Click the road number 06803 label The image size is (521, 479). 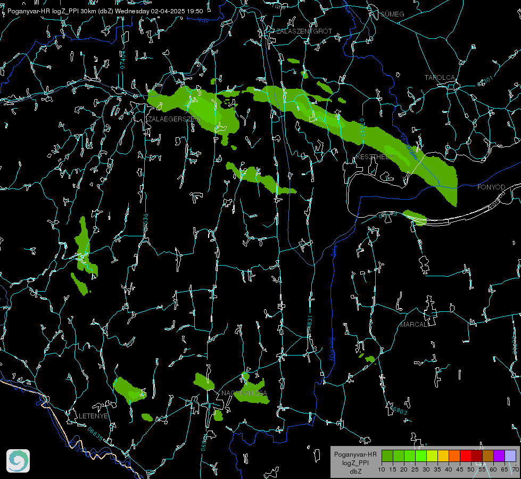coord(398,410)
